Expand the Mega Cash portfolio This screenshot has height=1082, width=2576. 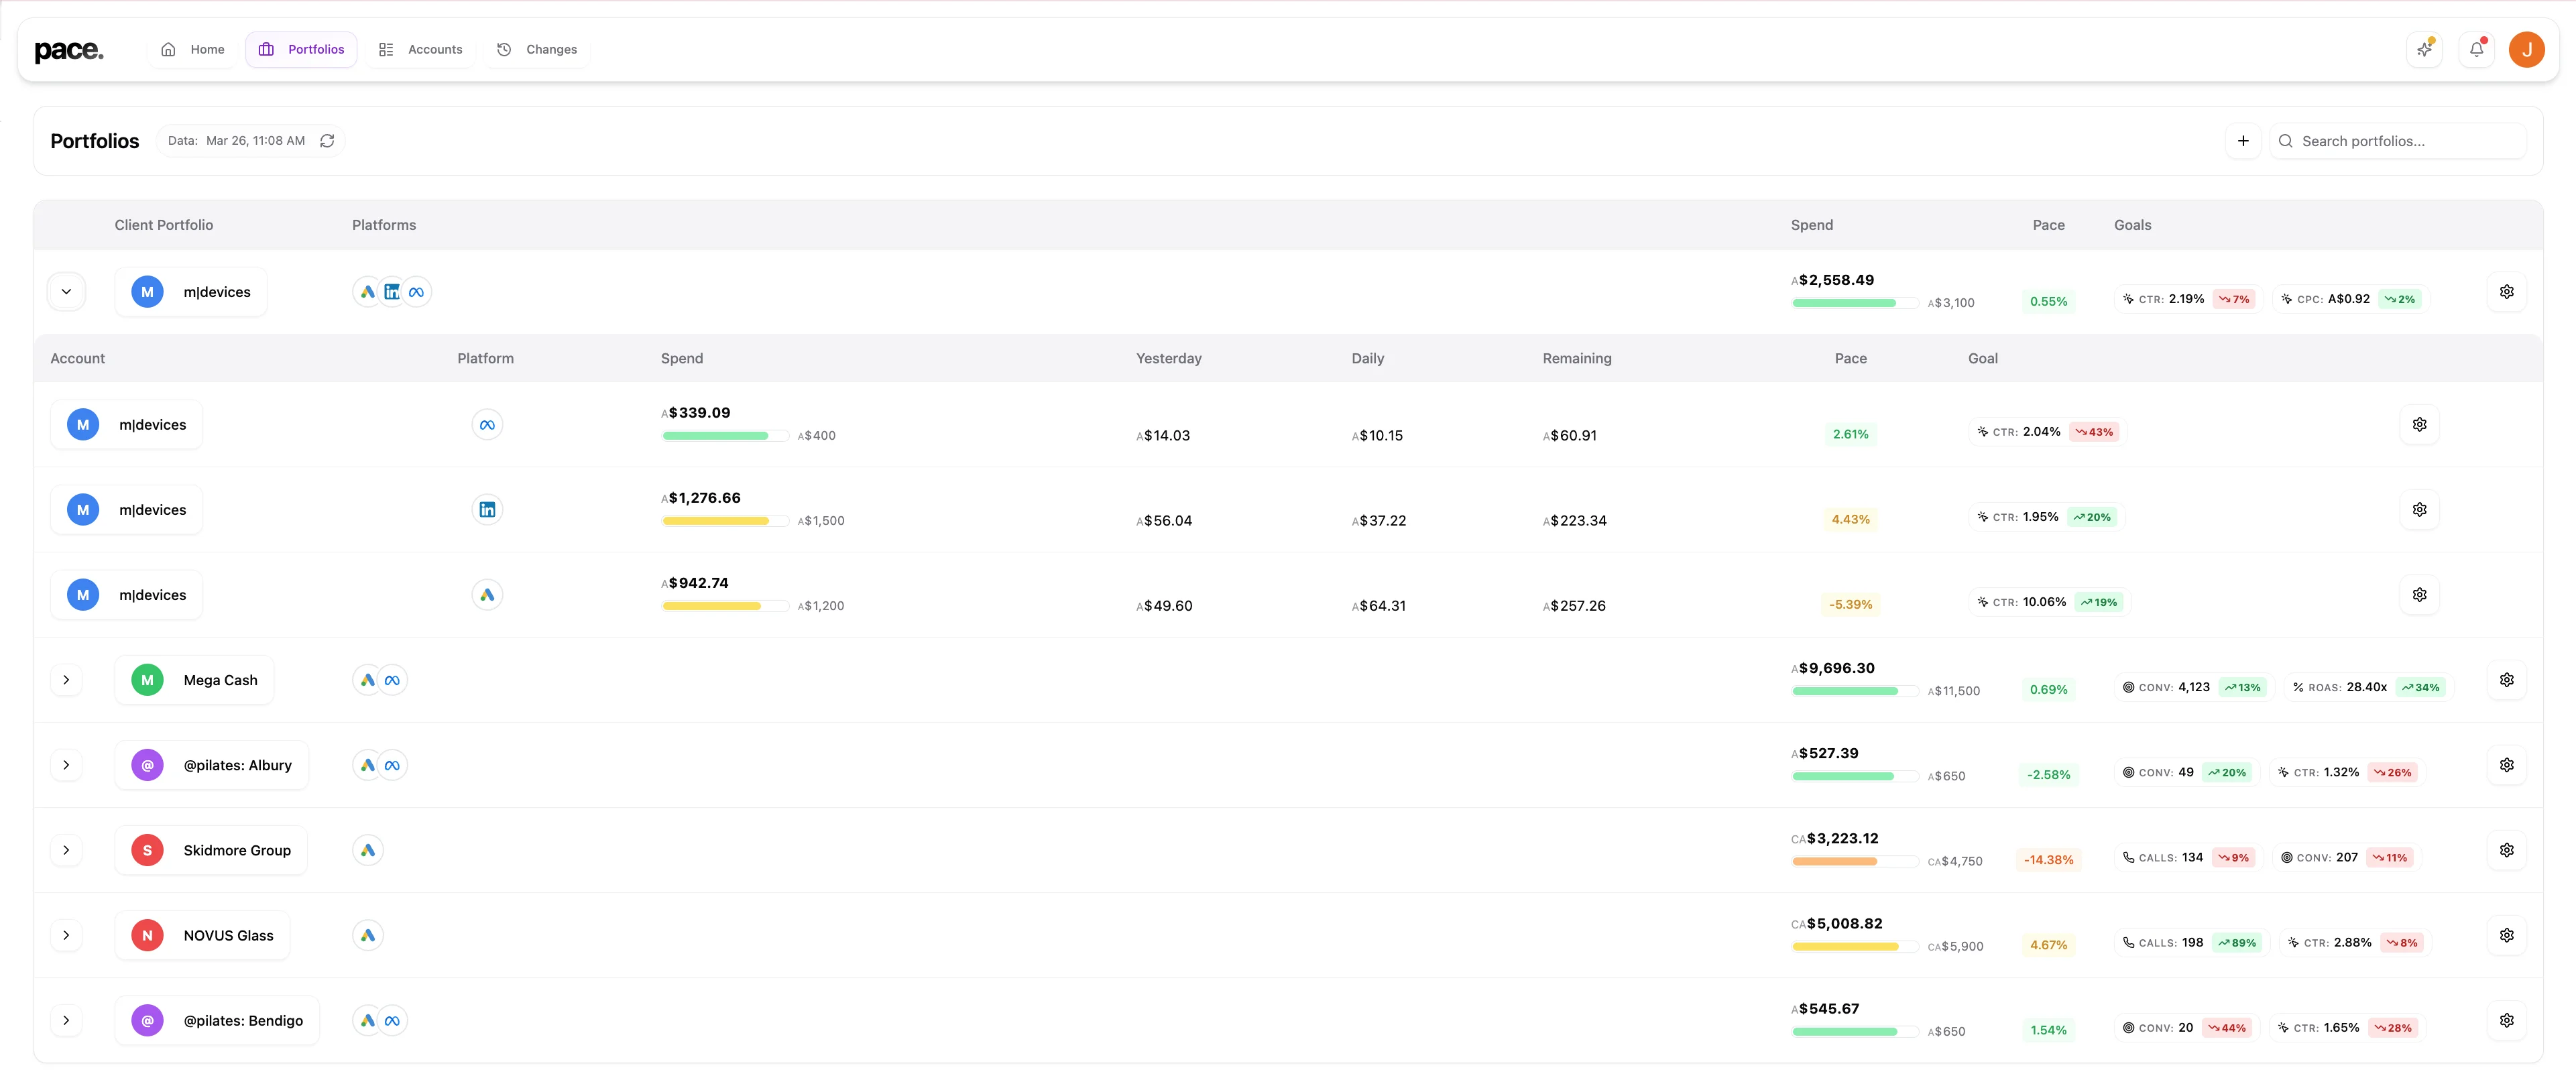point(66,680)
